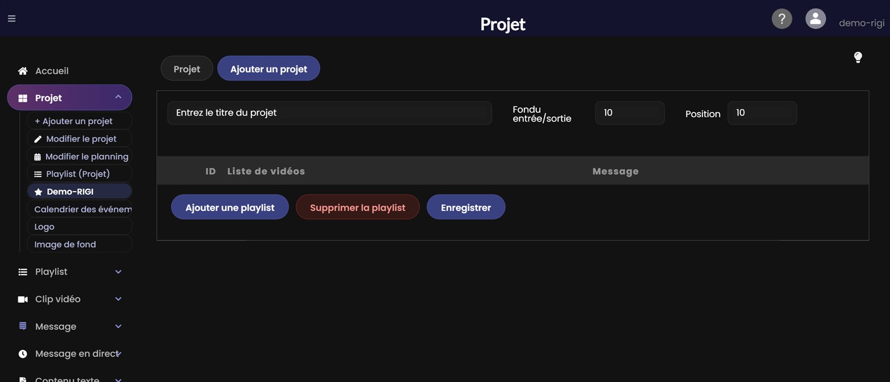Viewport: 890px width, 382px height.
Task: Select Demo-RIGI project in sidebar
Action: coord(79,192)
